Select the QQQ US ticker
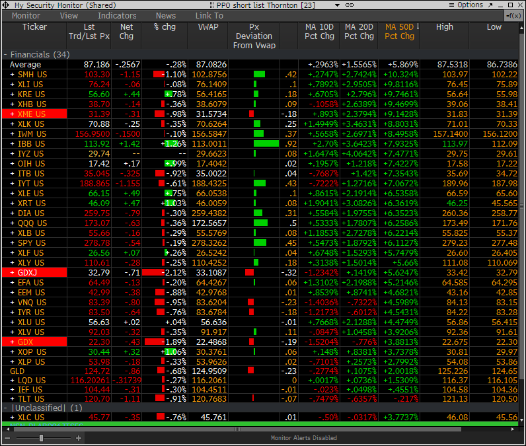The height and width of the screenshot is (446, 526). (32, 223)
